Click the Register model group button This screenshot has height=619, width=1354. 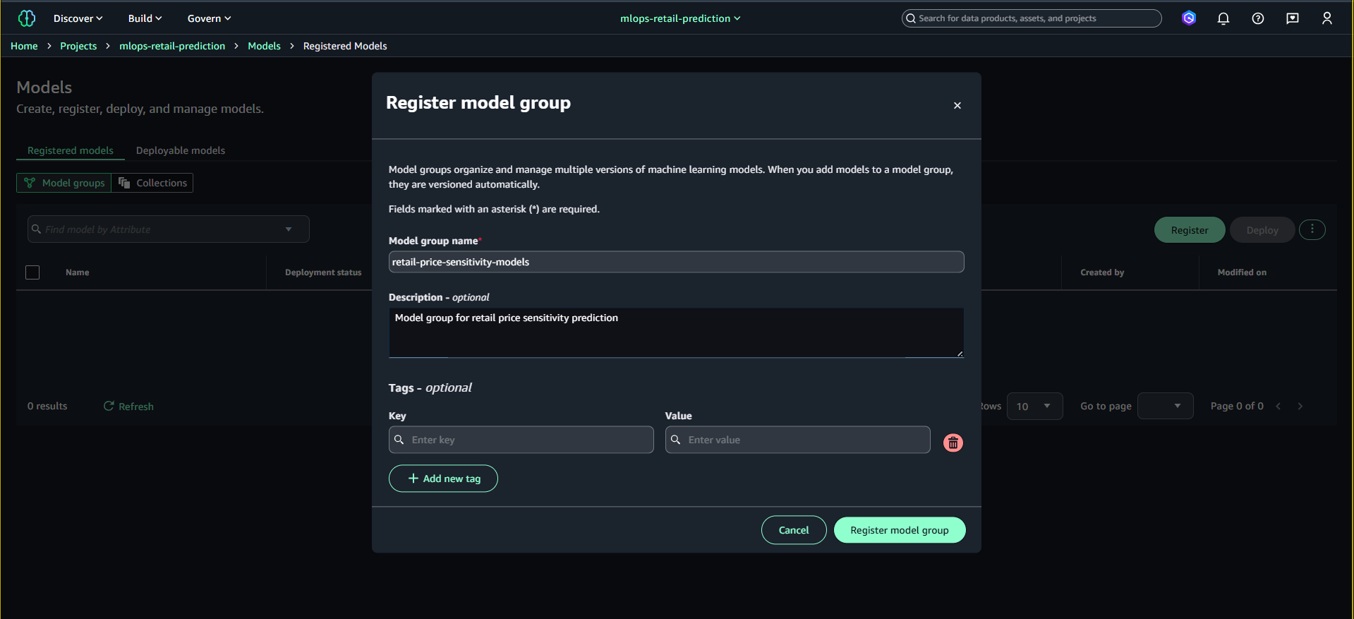(x=899, y=529)
